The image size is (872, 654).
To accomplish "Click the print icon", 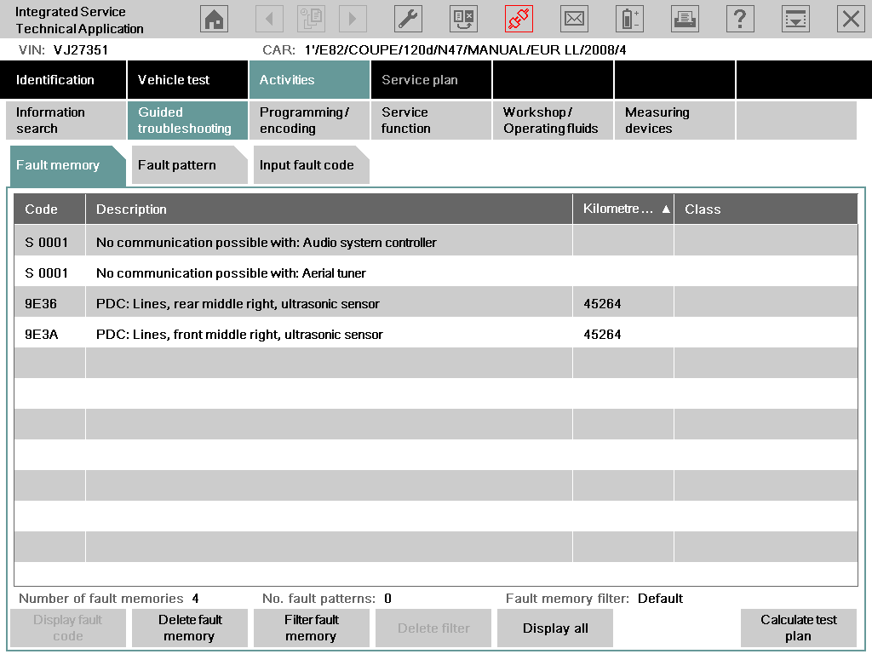I will [x=684, y=18].
